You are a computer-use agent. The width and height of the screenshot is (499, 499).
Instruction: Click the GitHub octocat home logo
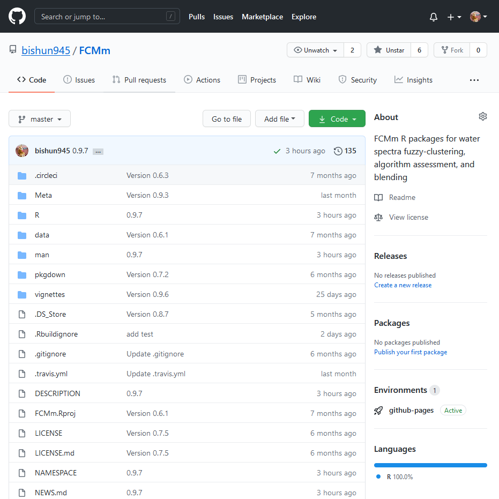tap(17, 16)
